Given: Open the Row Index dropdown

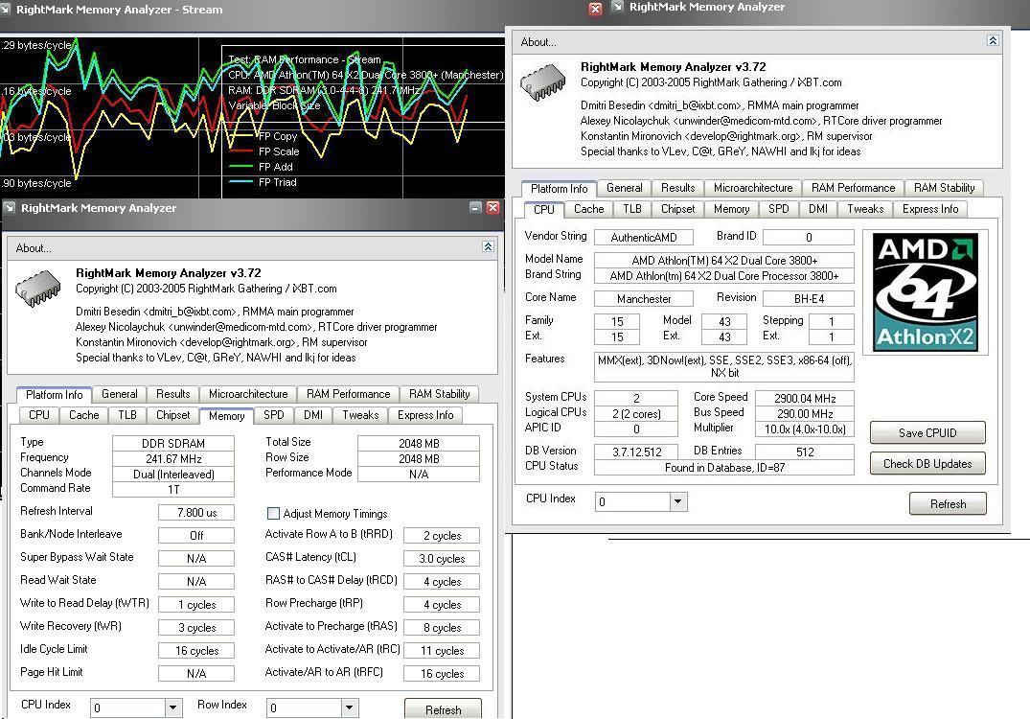Looking at the screenshot, I should 350,707.
